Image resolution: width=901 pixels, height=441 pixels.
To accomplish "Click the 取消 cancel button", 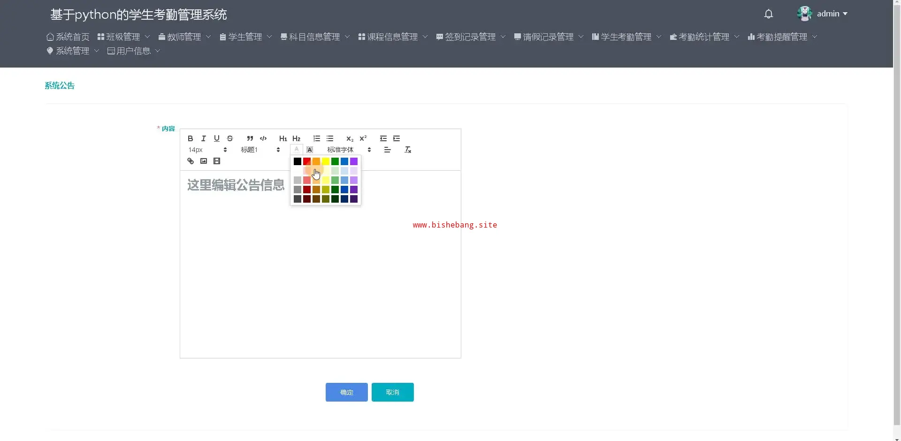I will (392, 392).
